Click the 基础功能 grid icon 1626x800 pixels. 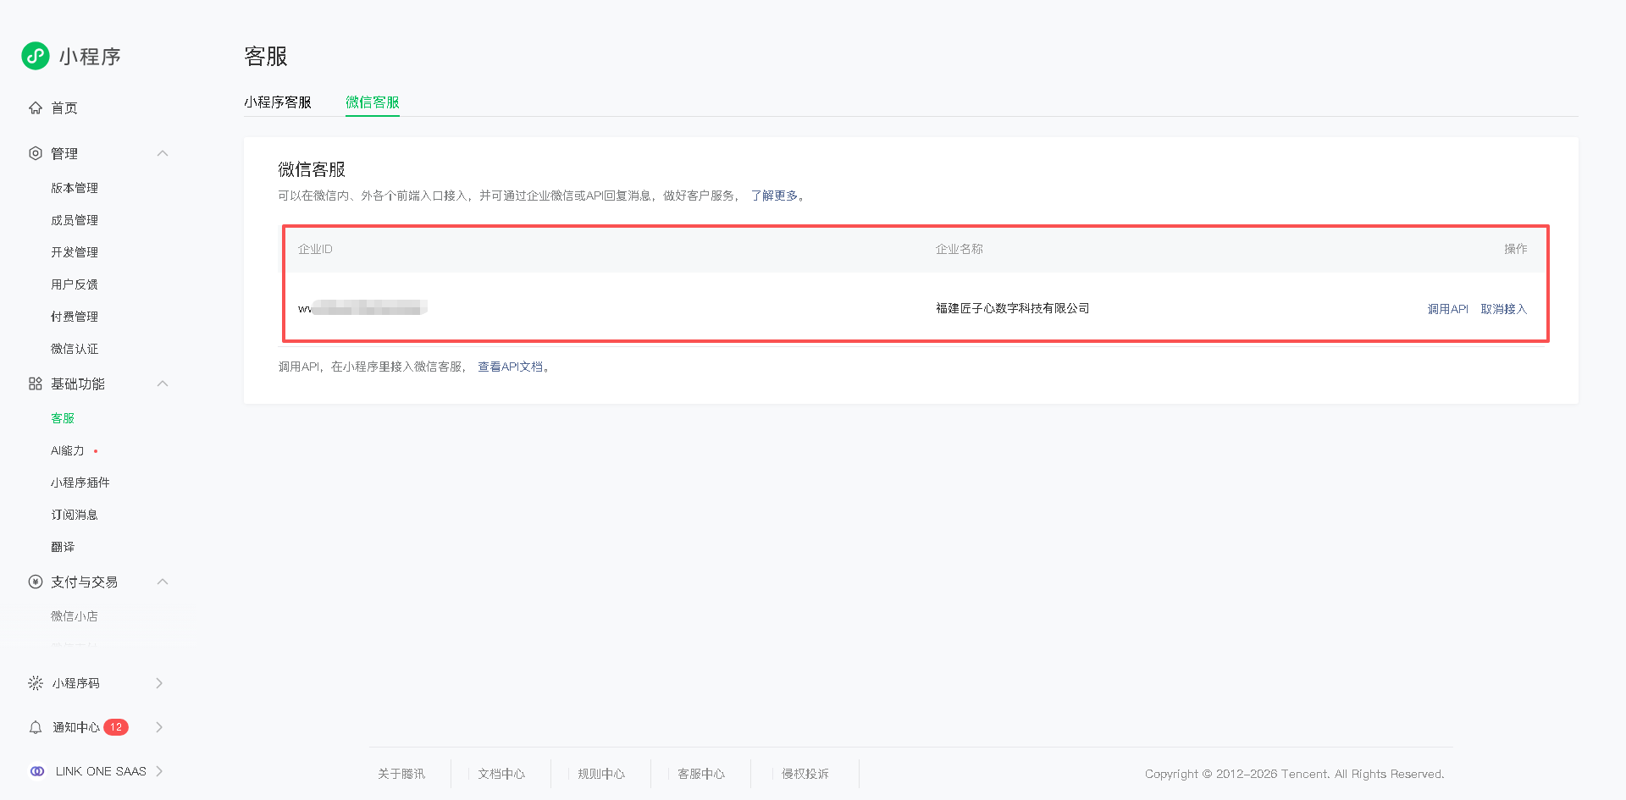tap(36, 383)
